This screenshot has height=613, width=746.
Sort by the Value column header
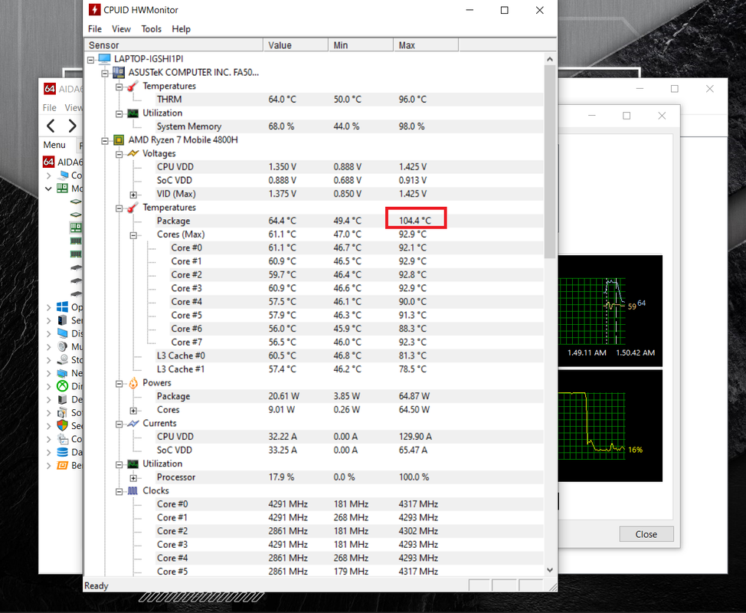pos(296,45)
